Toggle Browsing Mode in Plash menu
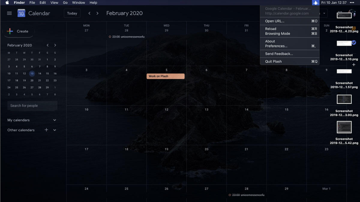 tap(277, 34)
